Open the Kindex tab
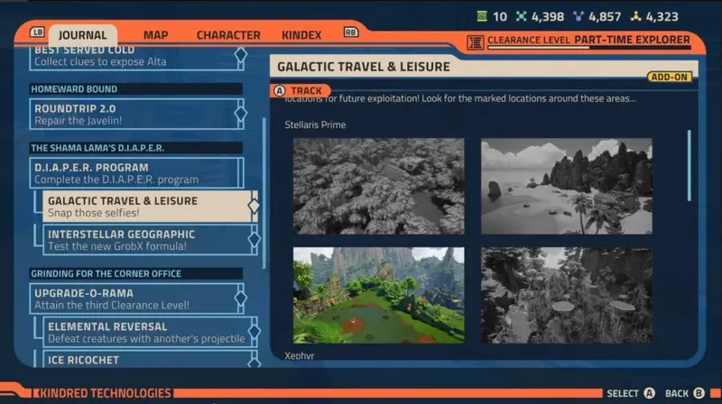This screenshot has height=404, width=722. [301, 35]
